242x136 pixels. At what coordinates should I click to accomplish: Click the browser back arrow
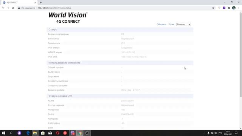point(3,8)
